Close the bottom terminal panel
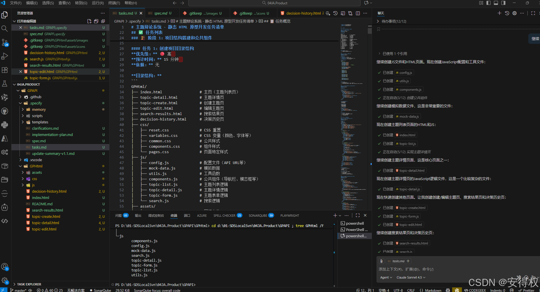 point(365,215)
